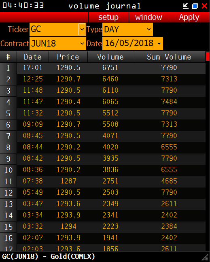The width and height of the screenshot is (210, 262).
Task: Open the Ticker GC dropdown
Action: [x=82, y=30]
